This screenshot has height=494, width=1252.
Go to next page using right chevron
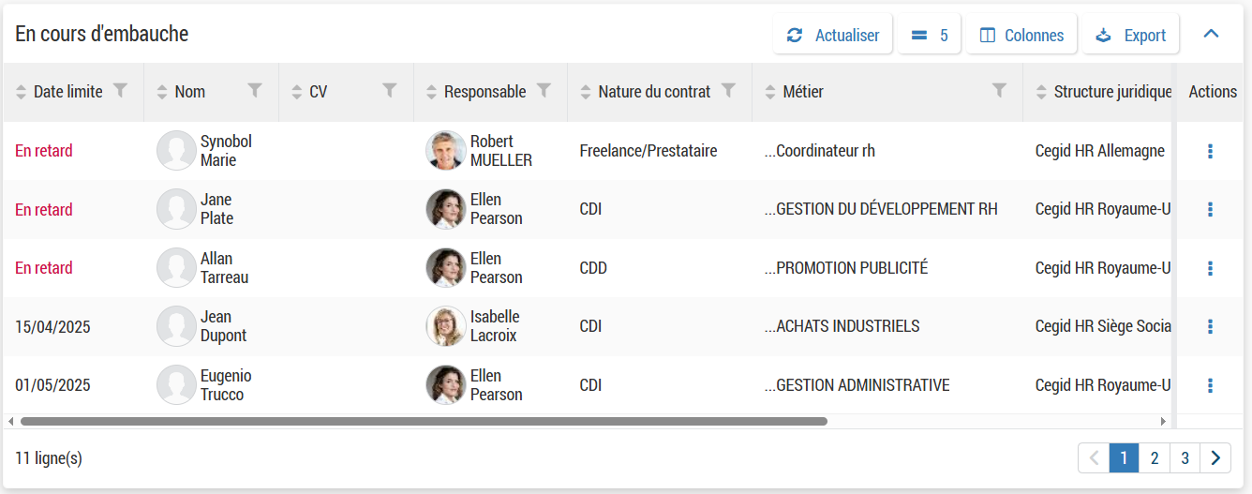pyautogui.click(x=1215, y=458)
